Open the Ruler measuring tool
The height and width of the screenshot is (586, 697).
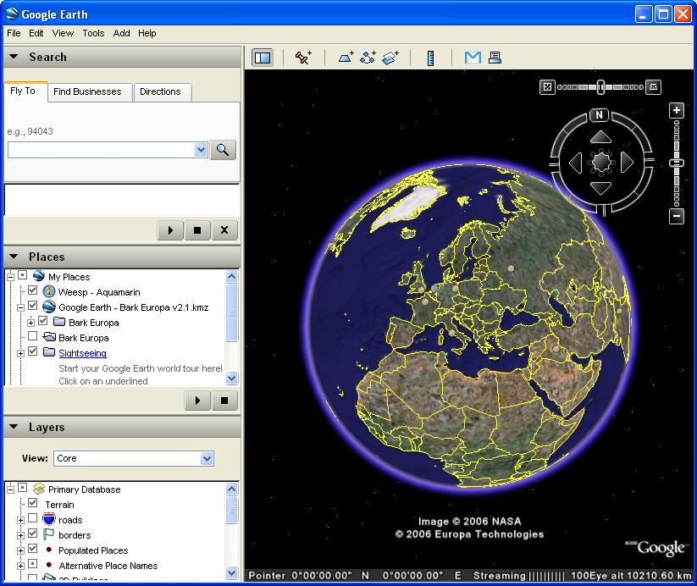point(430,58)
